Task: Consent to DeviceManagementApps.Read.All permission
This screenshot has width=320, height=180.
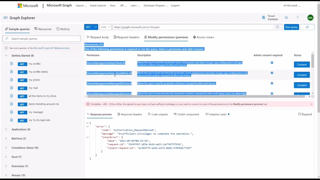Action: 302,64
